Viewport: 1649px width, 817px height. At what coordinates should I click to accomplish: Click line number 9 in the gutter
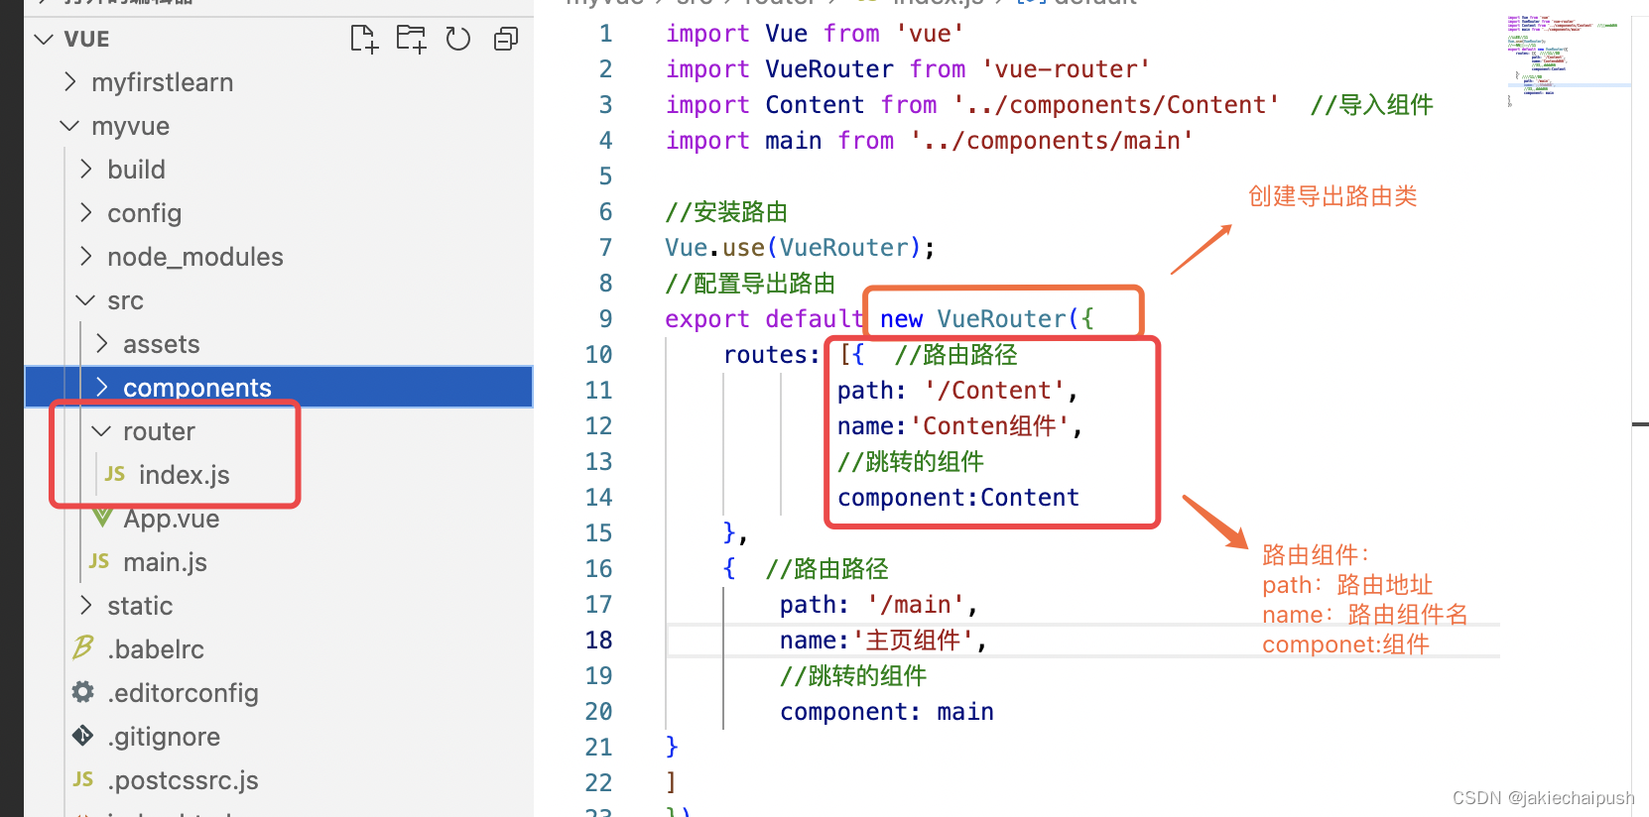point(605,318)
